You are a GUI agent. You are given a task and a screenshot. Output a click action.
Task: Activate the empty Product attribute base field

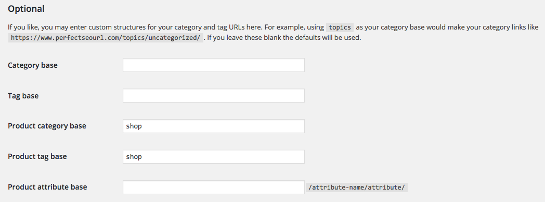coord(213,187)
